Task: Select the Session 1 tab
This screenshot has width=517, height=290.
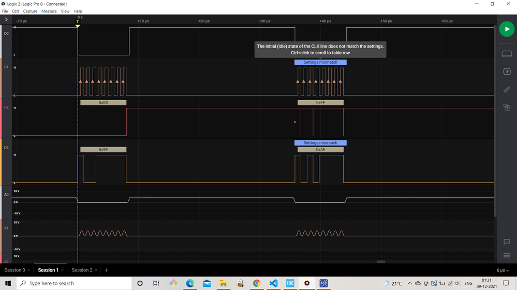Action: (48, 270)
